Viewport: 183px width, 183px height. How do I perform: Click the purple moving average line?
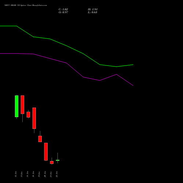point(67,63)
